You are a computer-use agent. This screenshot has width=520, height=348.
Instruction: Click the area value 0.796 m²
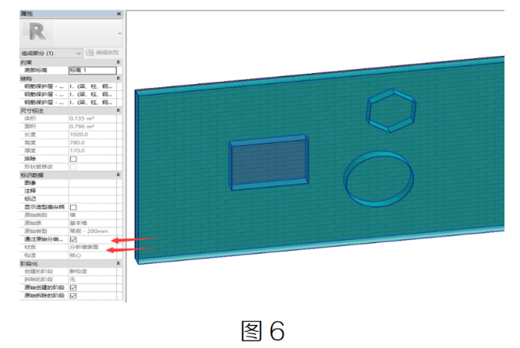point(82,127)
